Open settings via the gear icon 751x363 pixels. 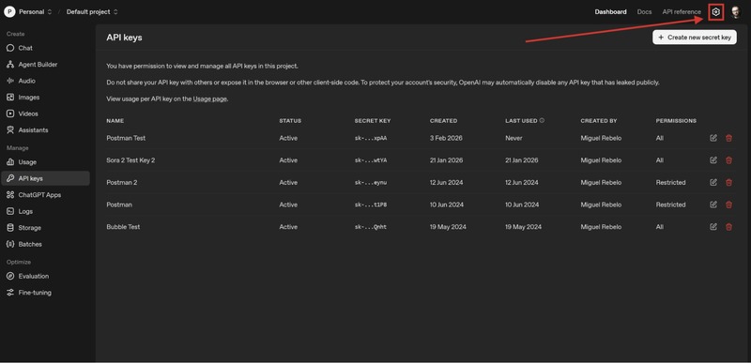(x=715, y=12)
